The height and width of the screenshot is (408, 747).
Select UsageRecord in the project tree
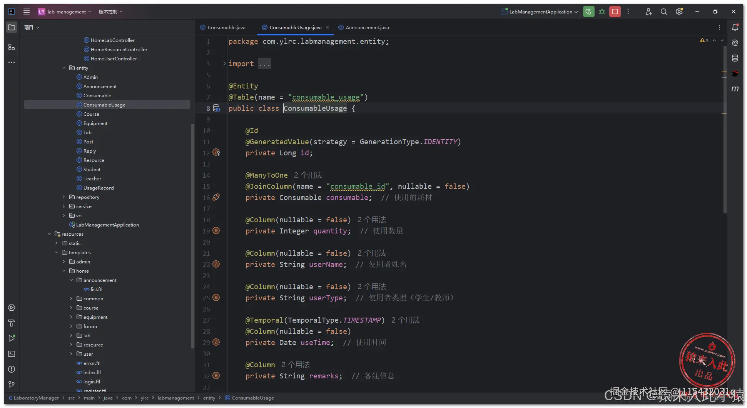98,188
